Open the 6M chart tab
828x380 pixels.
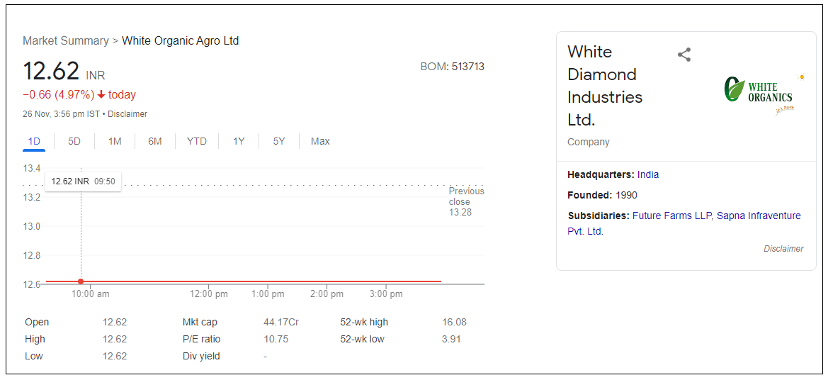click(155, 141)
